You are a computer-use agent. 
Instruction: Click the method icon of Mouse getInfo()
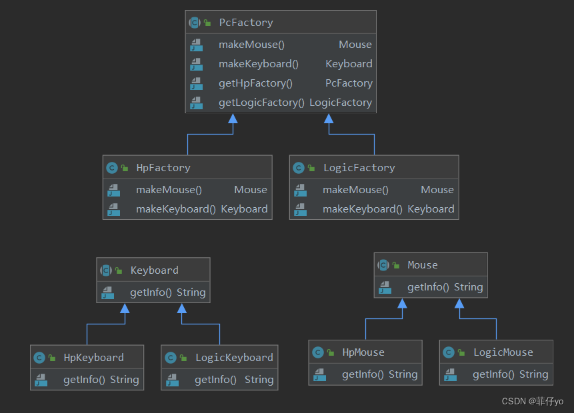tap(385, 287)
